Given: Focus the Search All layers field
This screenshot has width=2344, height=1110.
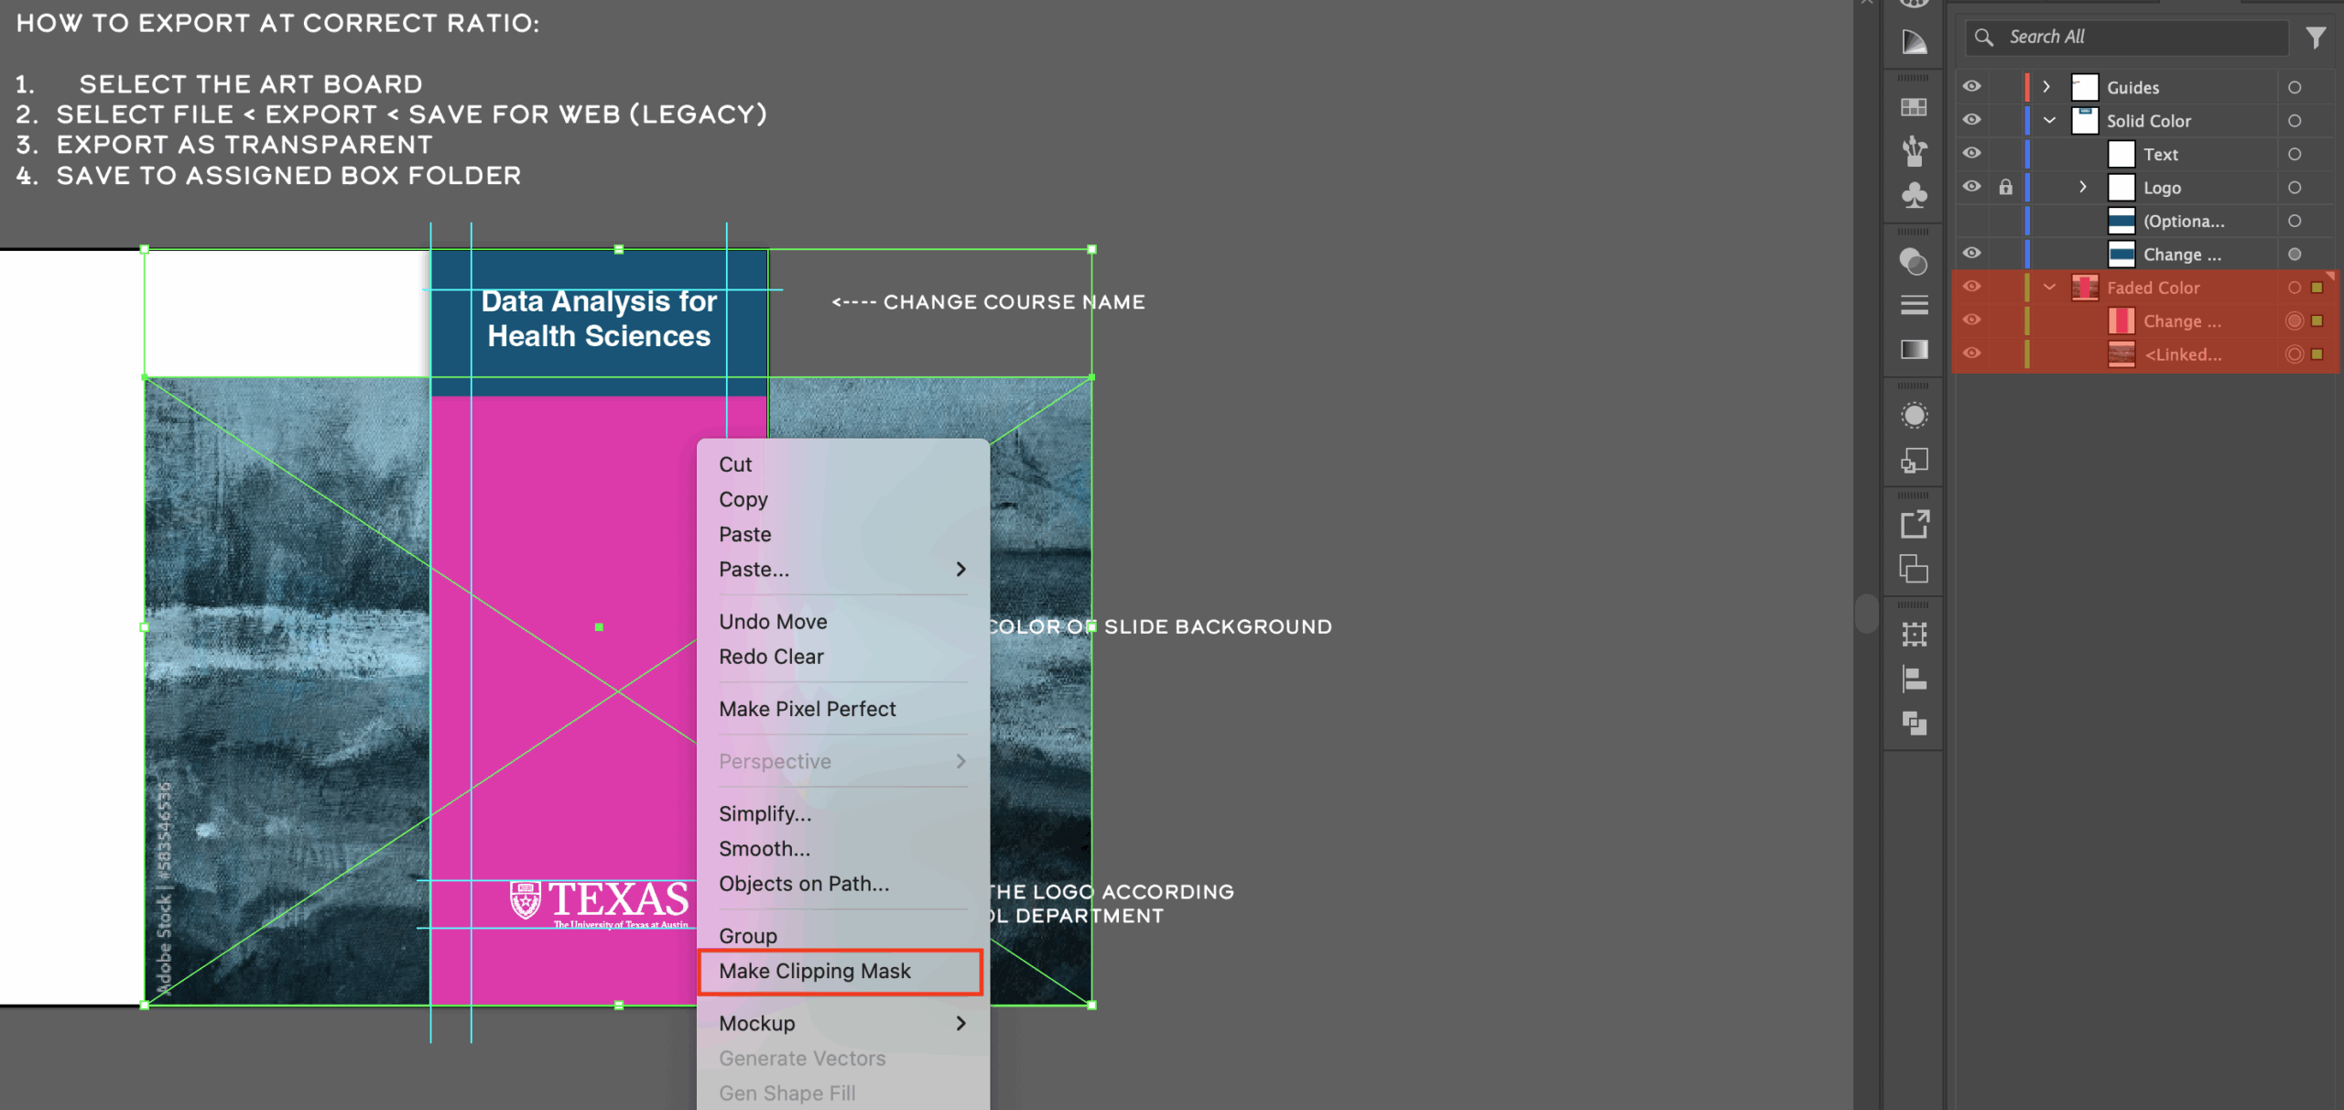Looking at the screenshot, I should point(2126,38).
